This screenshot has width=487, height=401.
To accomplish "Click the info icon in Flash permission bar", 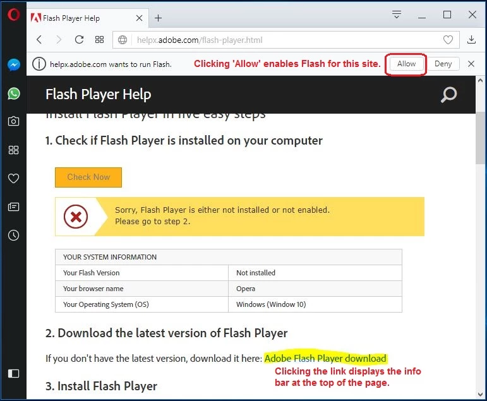I will 39,64.
